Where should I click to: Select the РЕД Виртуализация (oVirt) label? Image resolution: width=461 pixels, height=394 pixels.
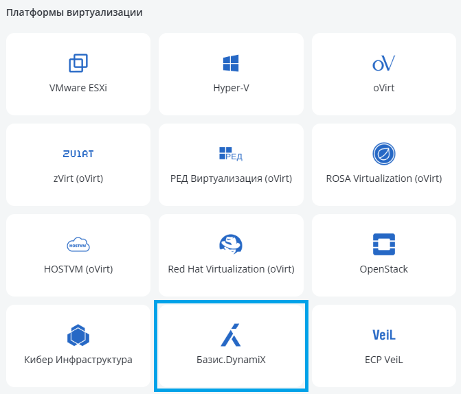pos(231,178)
